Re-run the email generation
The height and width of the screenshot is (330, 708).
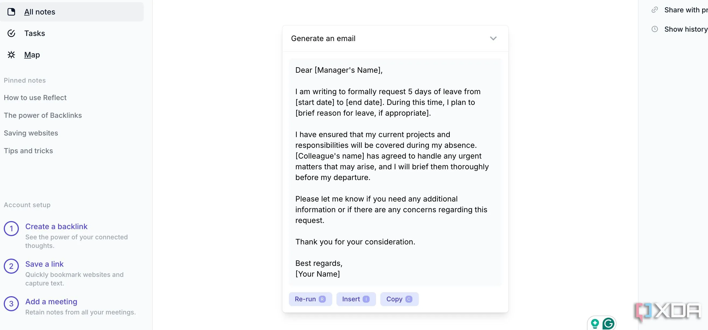[310, 299]
